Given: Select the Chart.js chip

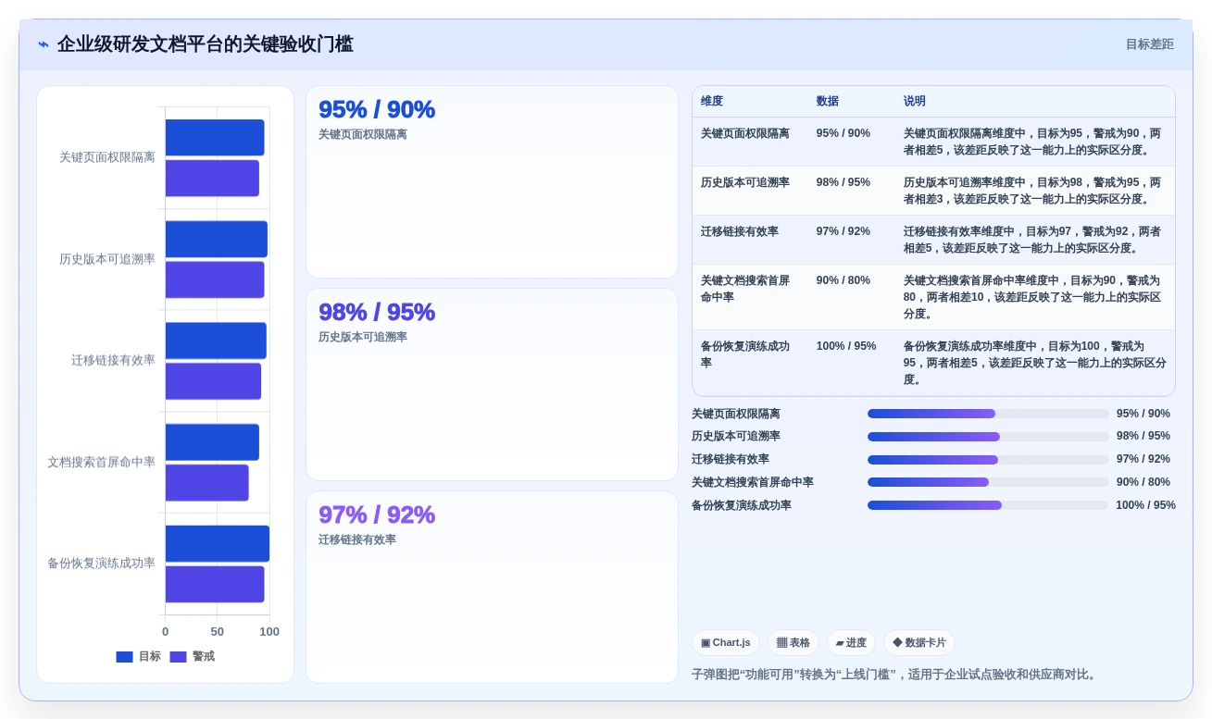Looking at the screenshot, I should tap(726, 642).
